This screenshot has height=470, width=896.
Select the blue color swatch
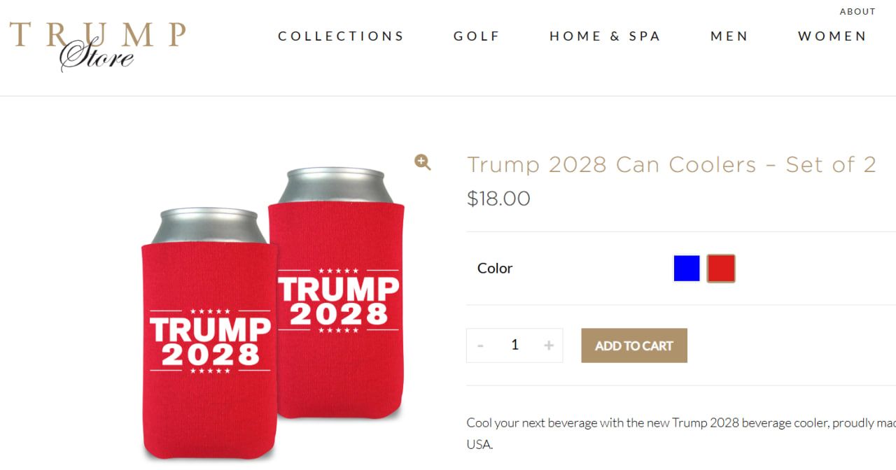click(686, 268)
